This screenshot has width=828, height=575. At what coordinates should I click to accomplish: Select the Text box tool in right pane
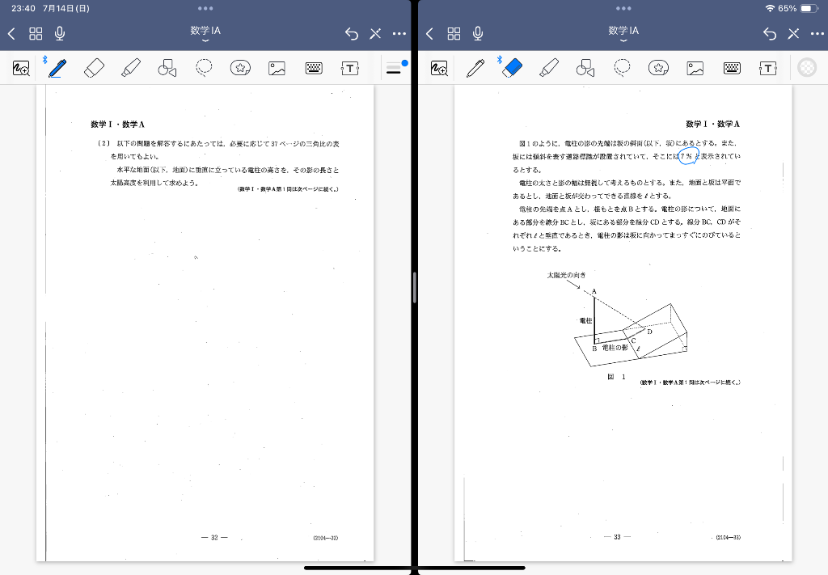pos(768,69)
